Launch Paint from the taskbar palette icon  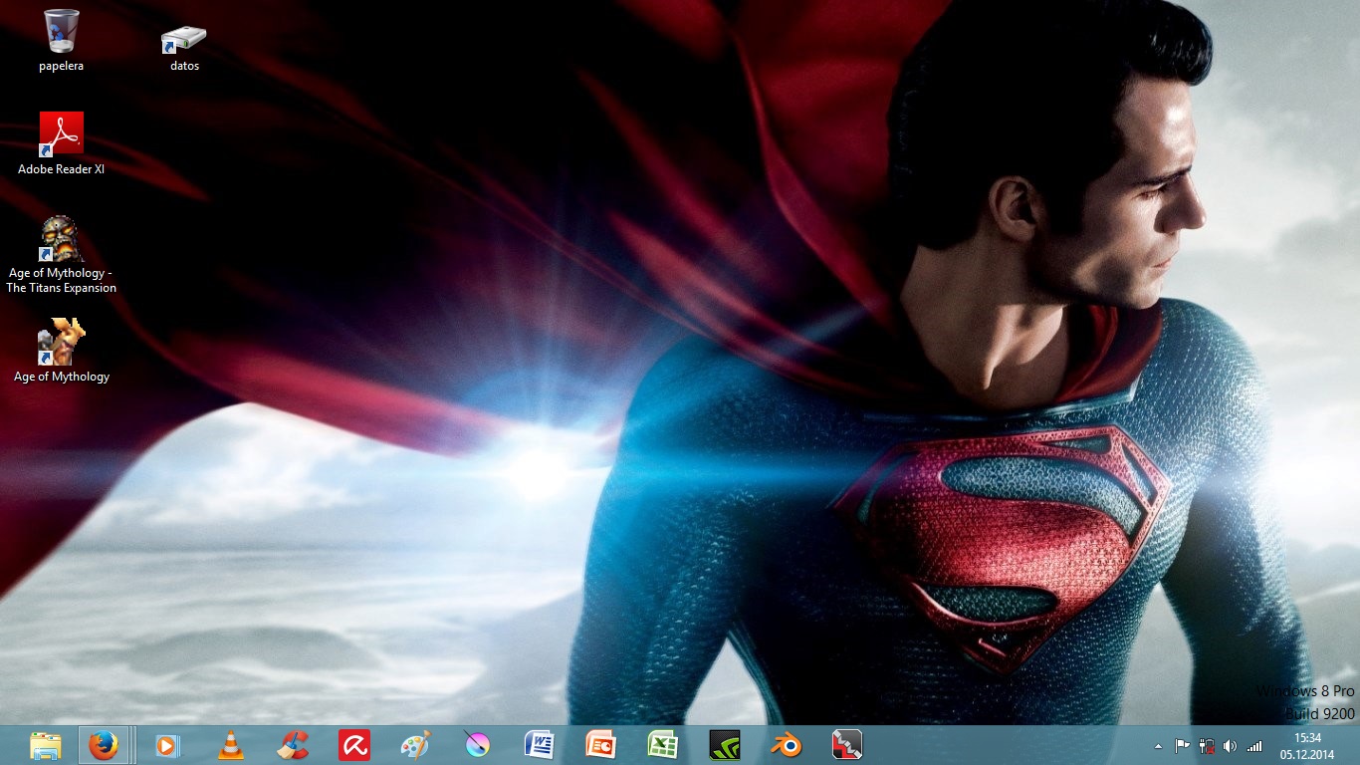(415, 745)
